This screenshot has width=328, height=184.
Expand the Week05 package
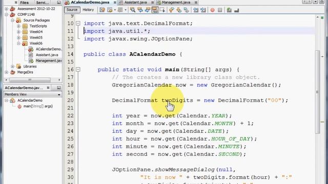point(18,37)
